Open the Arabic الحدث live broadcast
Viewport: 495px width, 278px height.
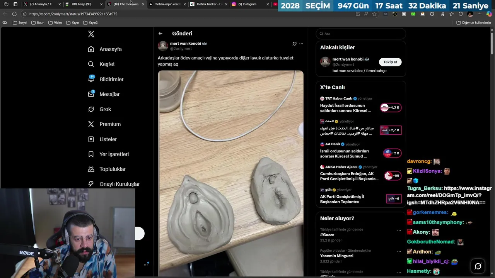coord(360,128)
